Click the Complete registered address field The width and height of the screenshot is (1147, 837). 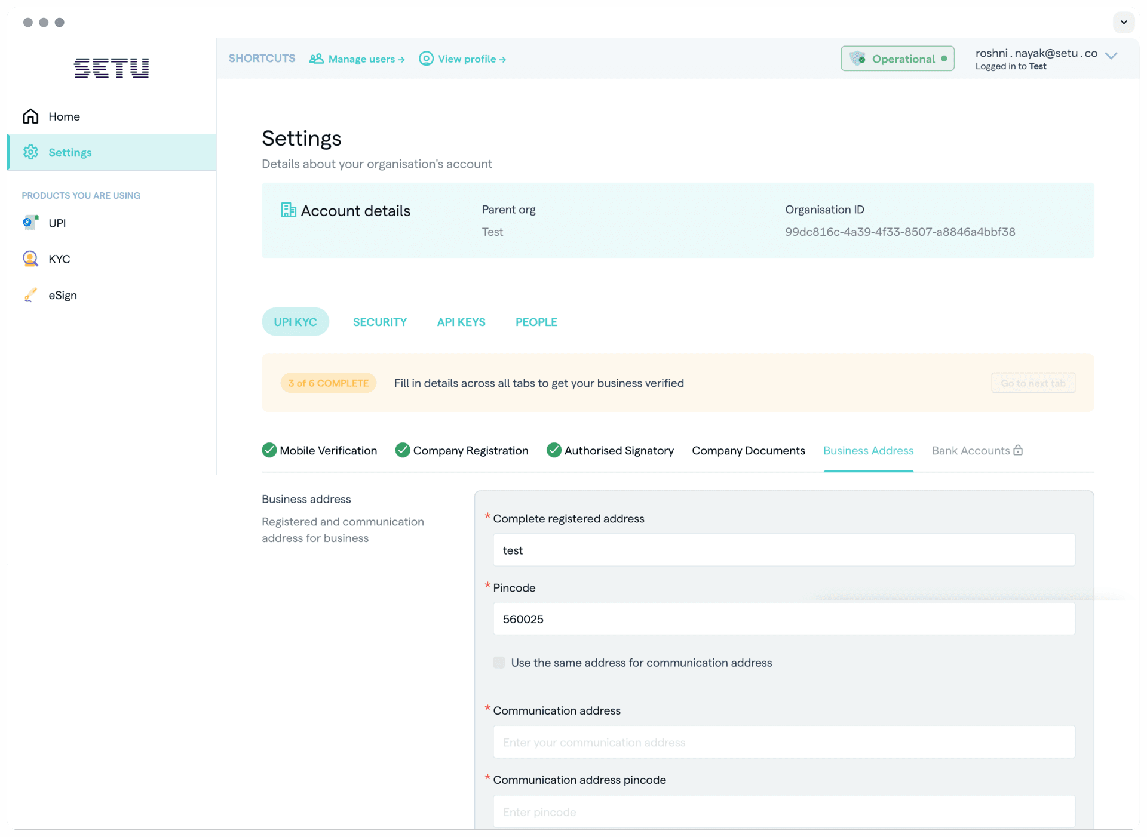(x=784, y=550)
